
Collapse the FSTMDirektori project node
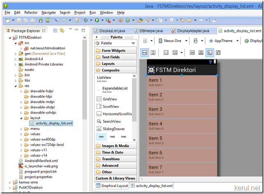pos(10,38)
